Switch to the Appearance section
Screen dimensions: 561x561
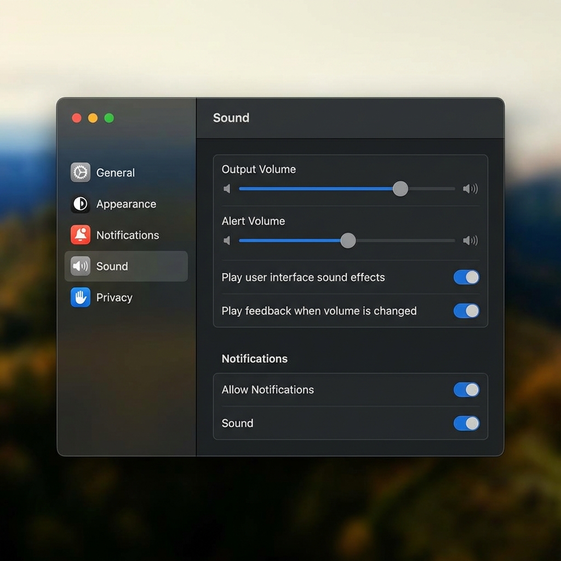[x=126, y=204]
